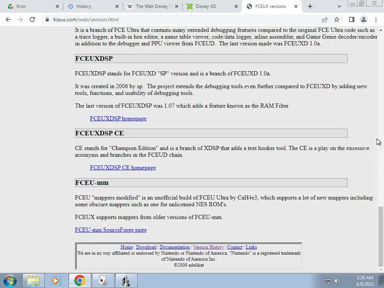Open the Download footer link

tap(146, 247)
